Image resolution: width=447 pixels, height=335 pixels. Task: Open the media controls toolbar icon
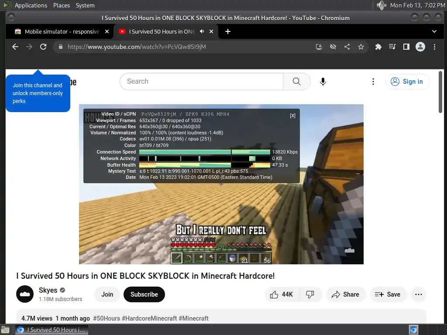tap(392, 47)
